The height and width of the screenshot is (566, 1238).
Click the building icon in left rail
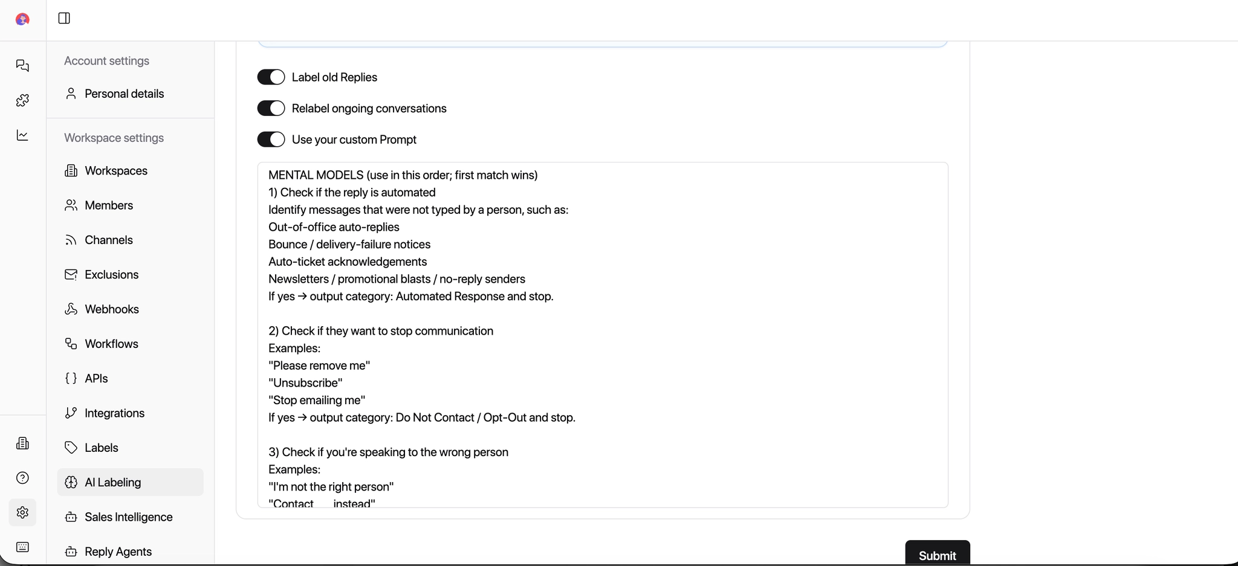22,443
